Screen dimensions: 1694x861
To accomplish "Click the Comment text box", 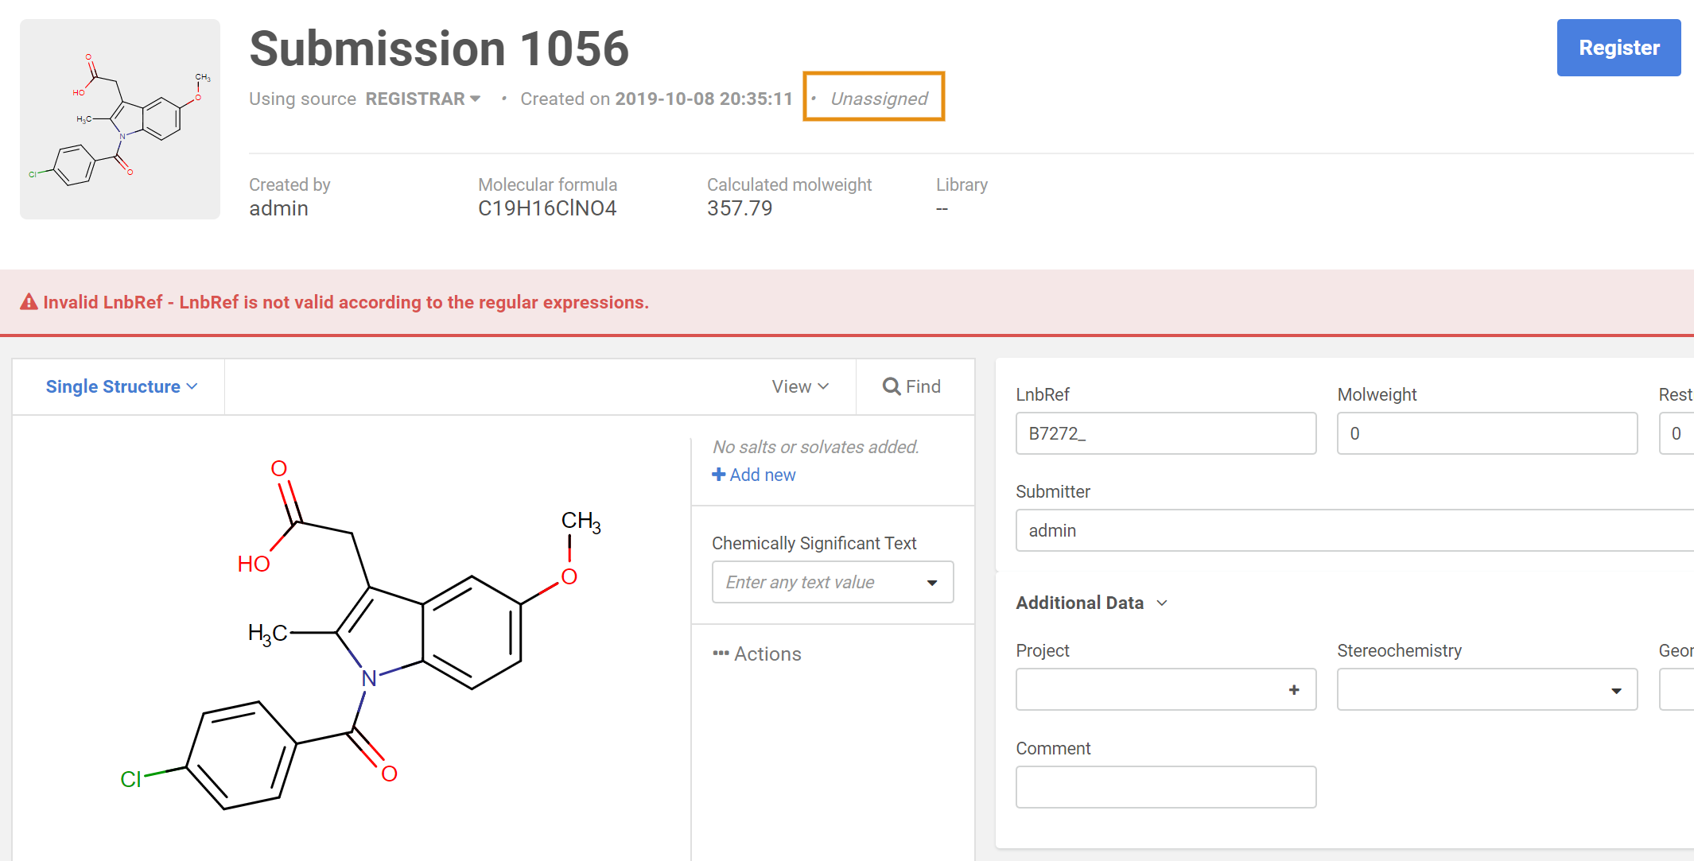I will 1165,787.
